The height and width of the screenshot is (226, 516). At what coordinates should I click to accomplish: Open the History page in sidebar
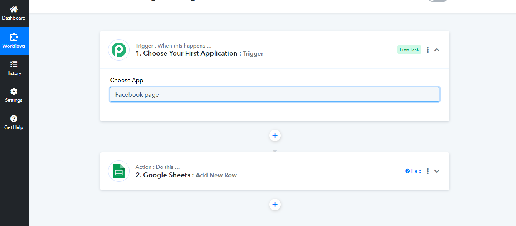click(x=14, y=68)
